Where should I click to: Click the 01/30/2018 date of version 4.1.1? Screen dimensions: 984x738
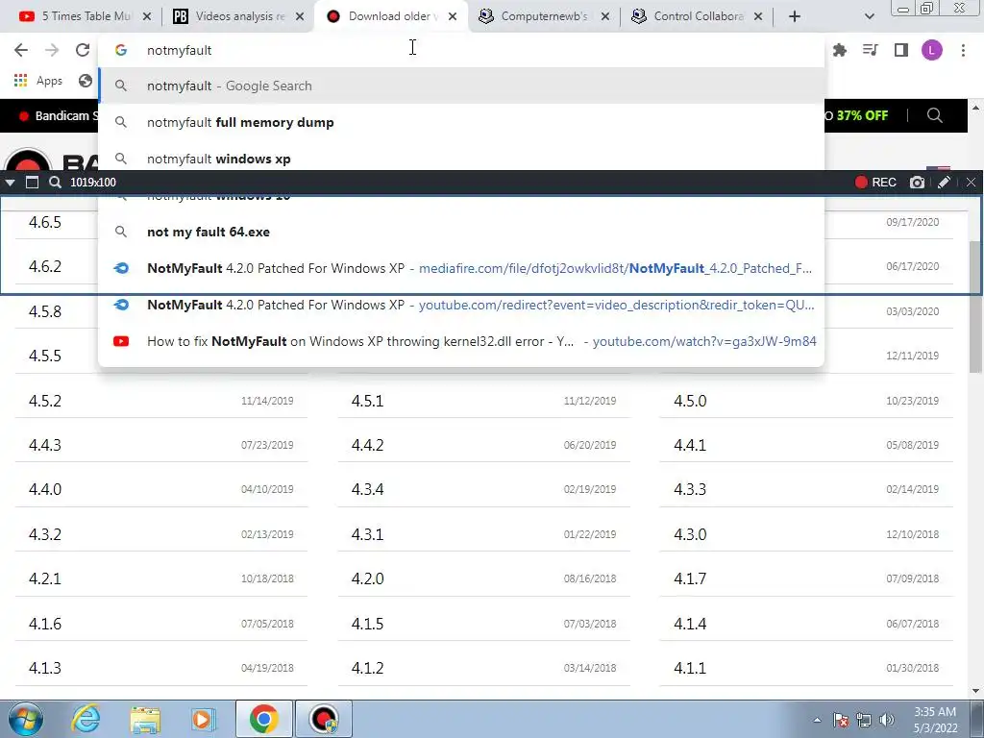[x=913, y=668]
